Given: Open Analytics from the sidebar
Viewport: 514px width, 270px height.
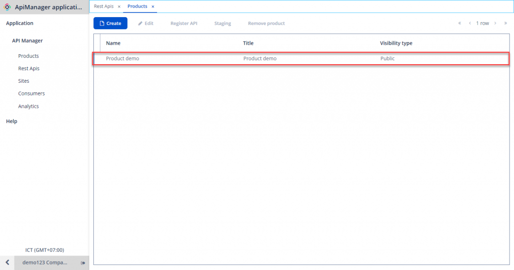Looking at the screenshot, I should coord(29,106).
